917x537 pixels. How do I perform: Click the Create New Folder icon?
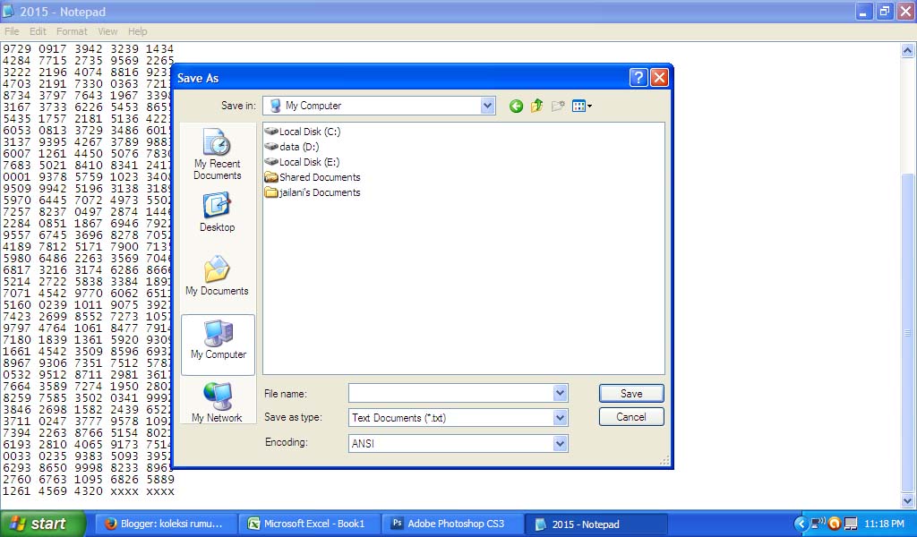pyautogui.click(x=558, y=106)
